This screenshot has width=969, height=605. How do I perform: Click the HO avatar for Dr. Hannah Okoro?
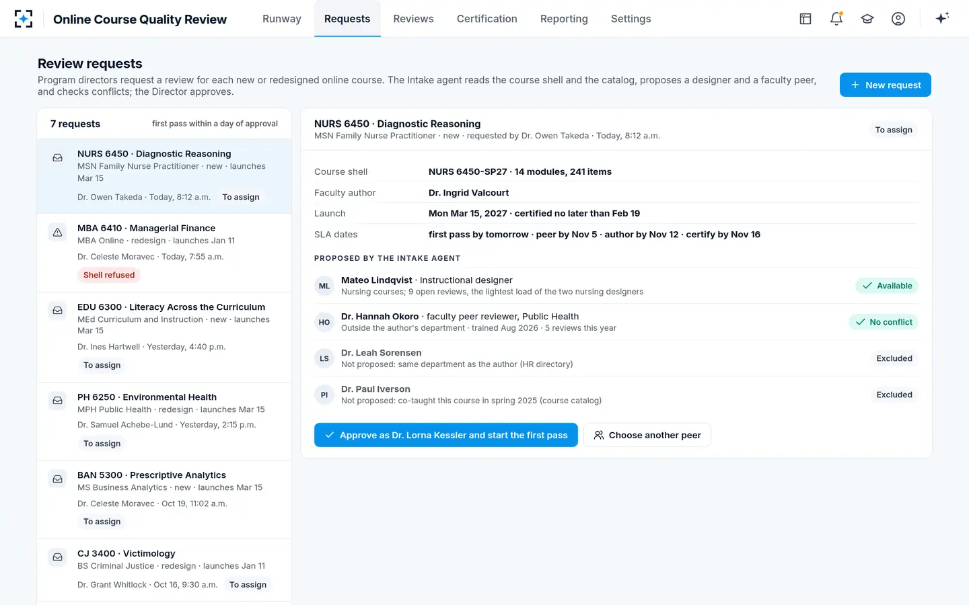point(324,322)
